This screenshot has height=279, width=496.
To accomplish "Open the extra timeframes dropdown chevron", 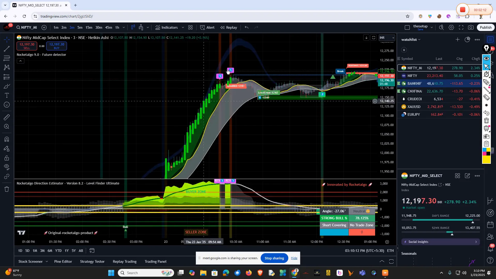I will pos(124,27).
